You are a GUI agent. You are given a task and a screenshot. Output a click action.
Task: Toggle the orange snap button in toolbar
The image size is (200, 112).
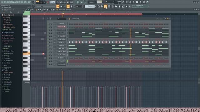58,6
